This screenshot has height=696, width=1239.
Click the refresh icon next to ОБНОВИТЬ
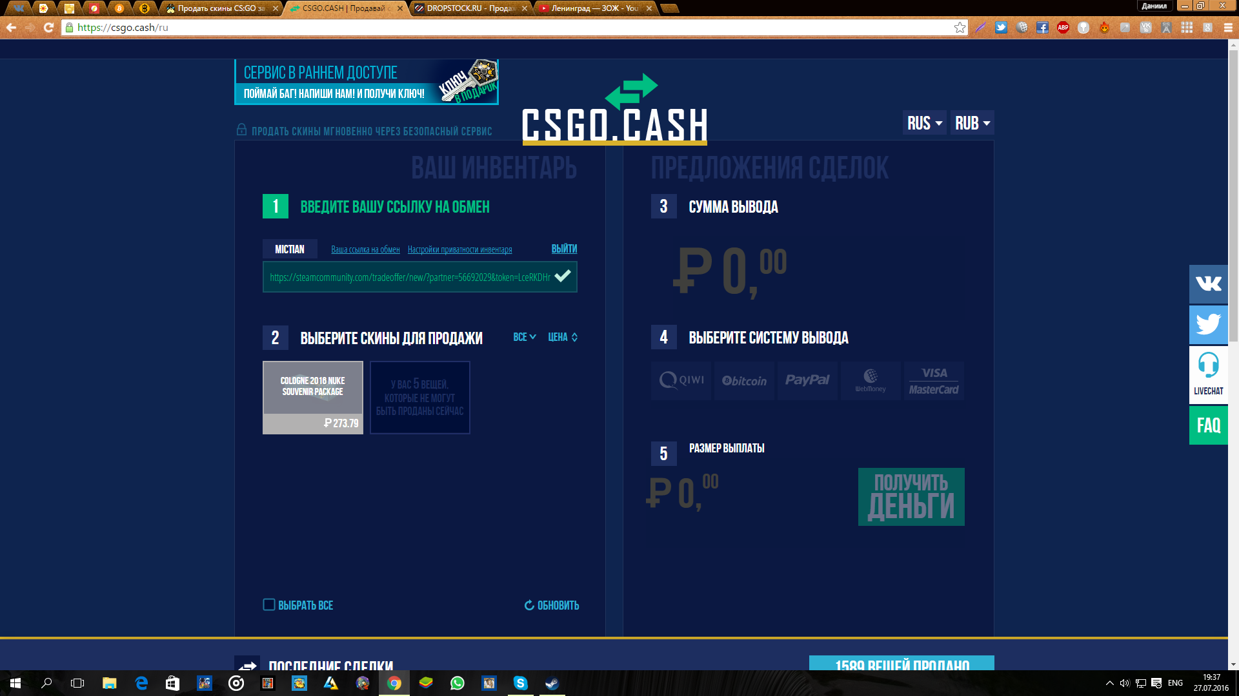(x=529, y=605)
